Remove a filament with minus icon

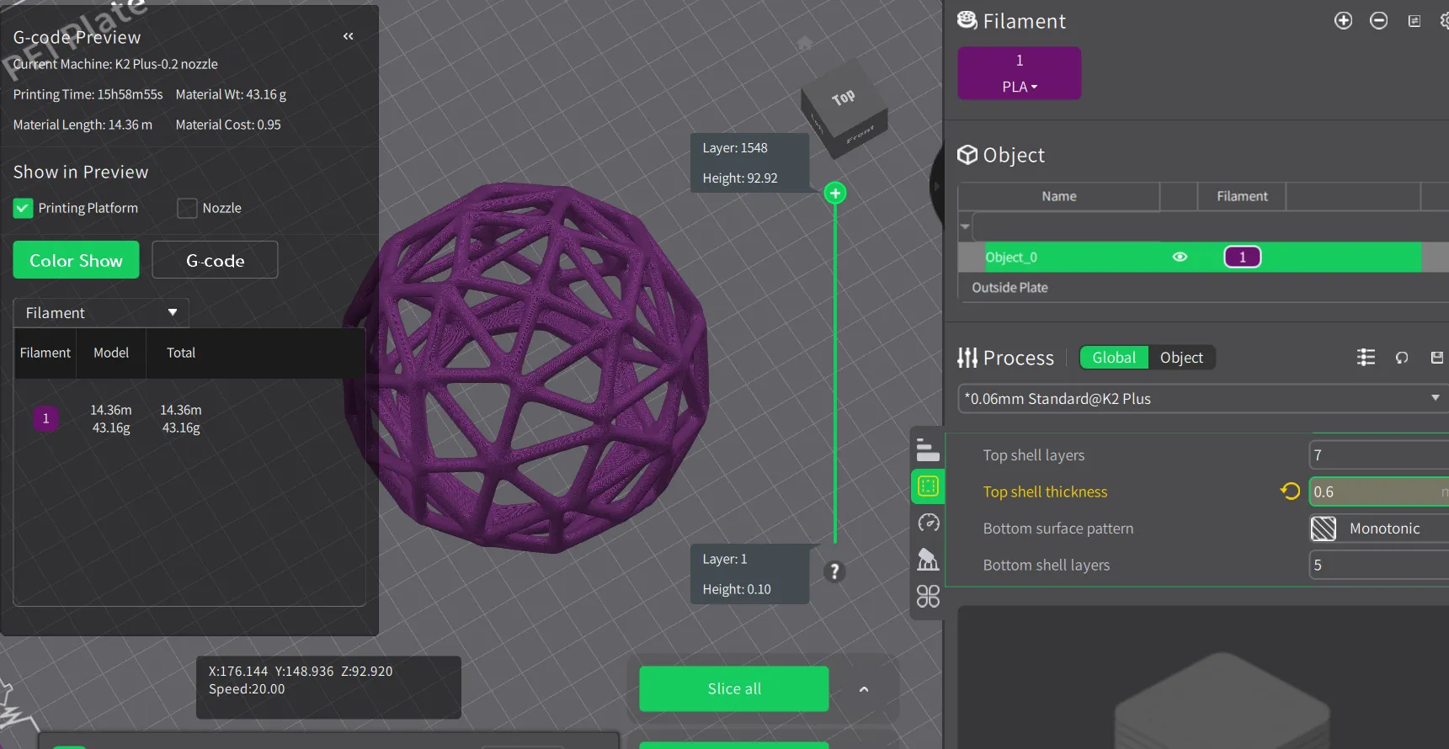coord(1378,21)
